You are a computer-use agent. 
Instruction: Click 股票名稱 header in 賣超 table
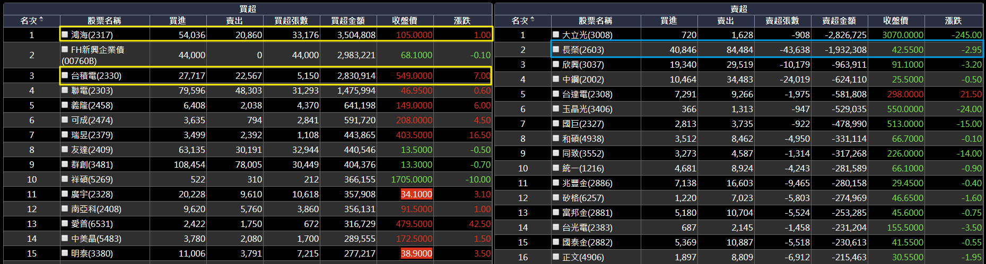[x=596, y=21]
